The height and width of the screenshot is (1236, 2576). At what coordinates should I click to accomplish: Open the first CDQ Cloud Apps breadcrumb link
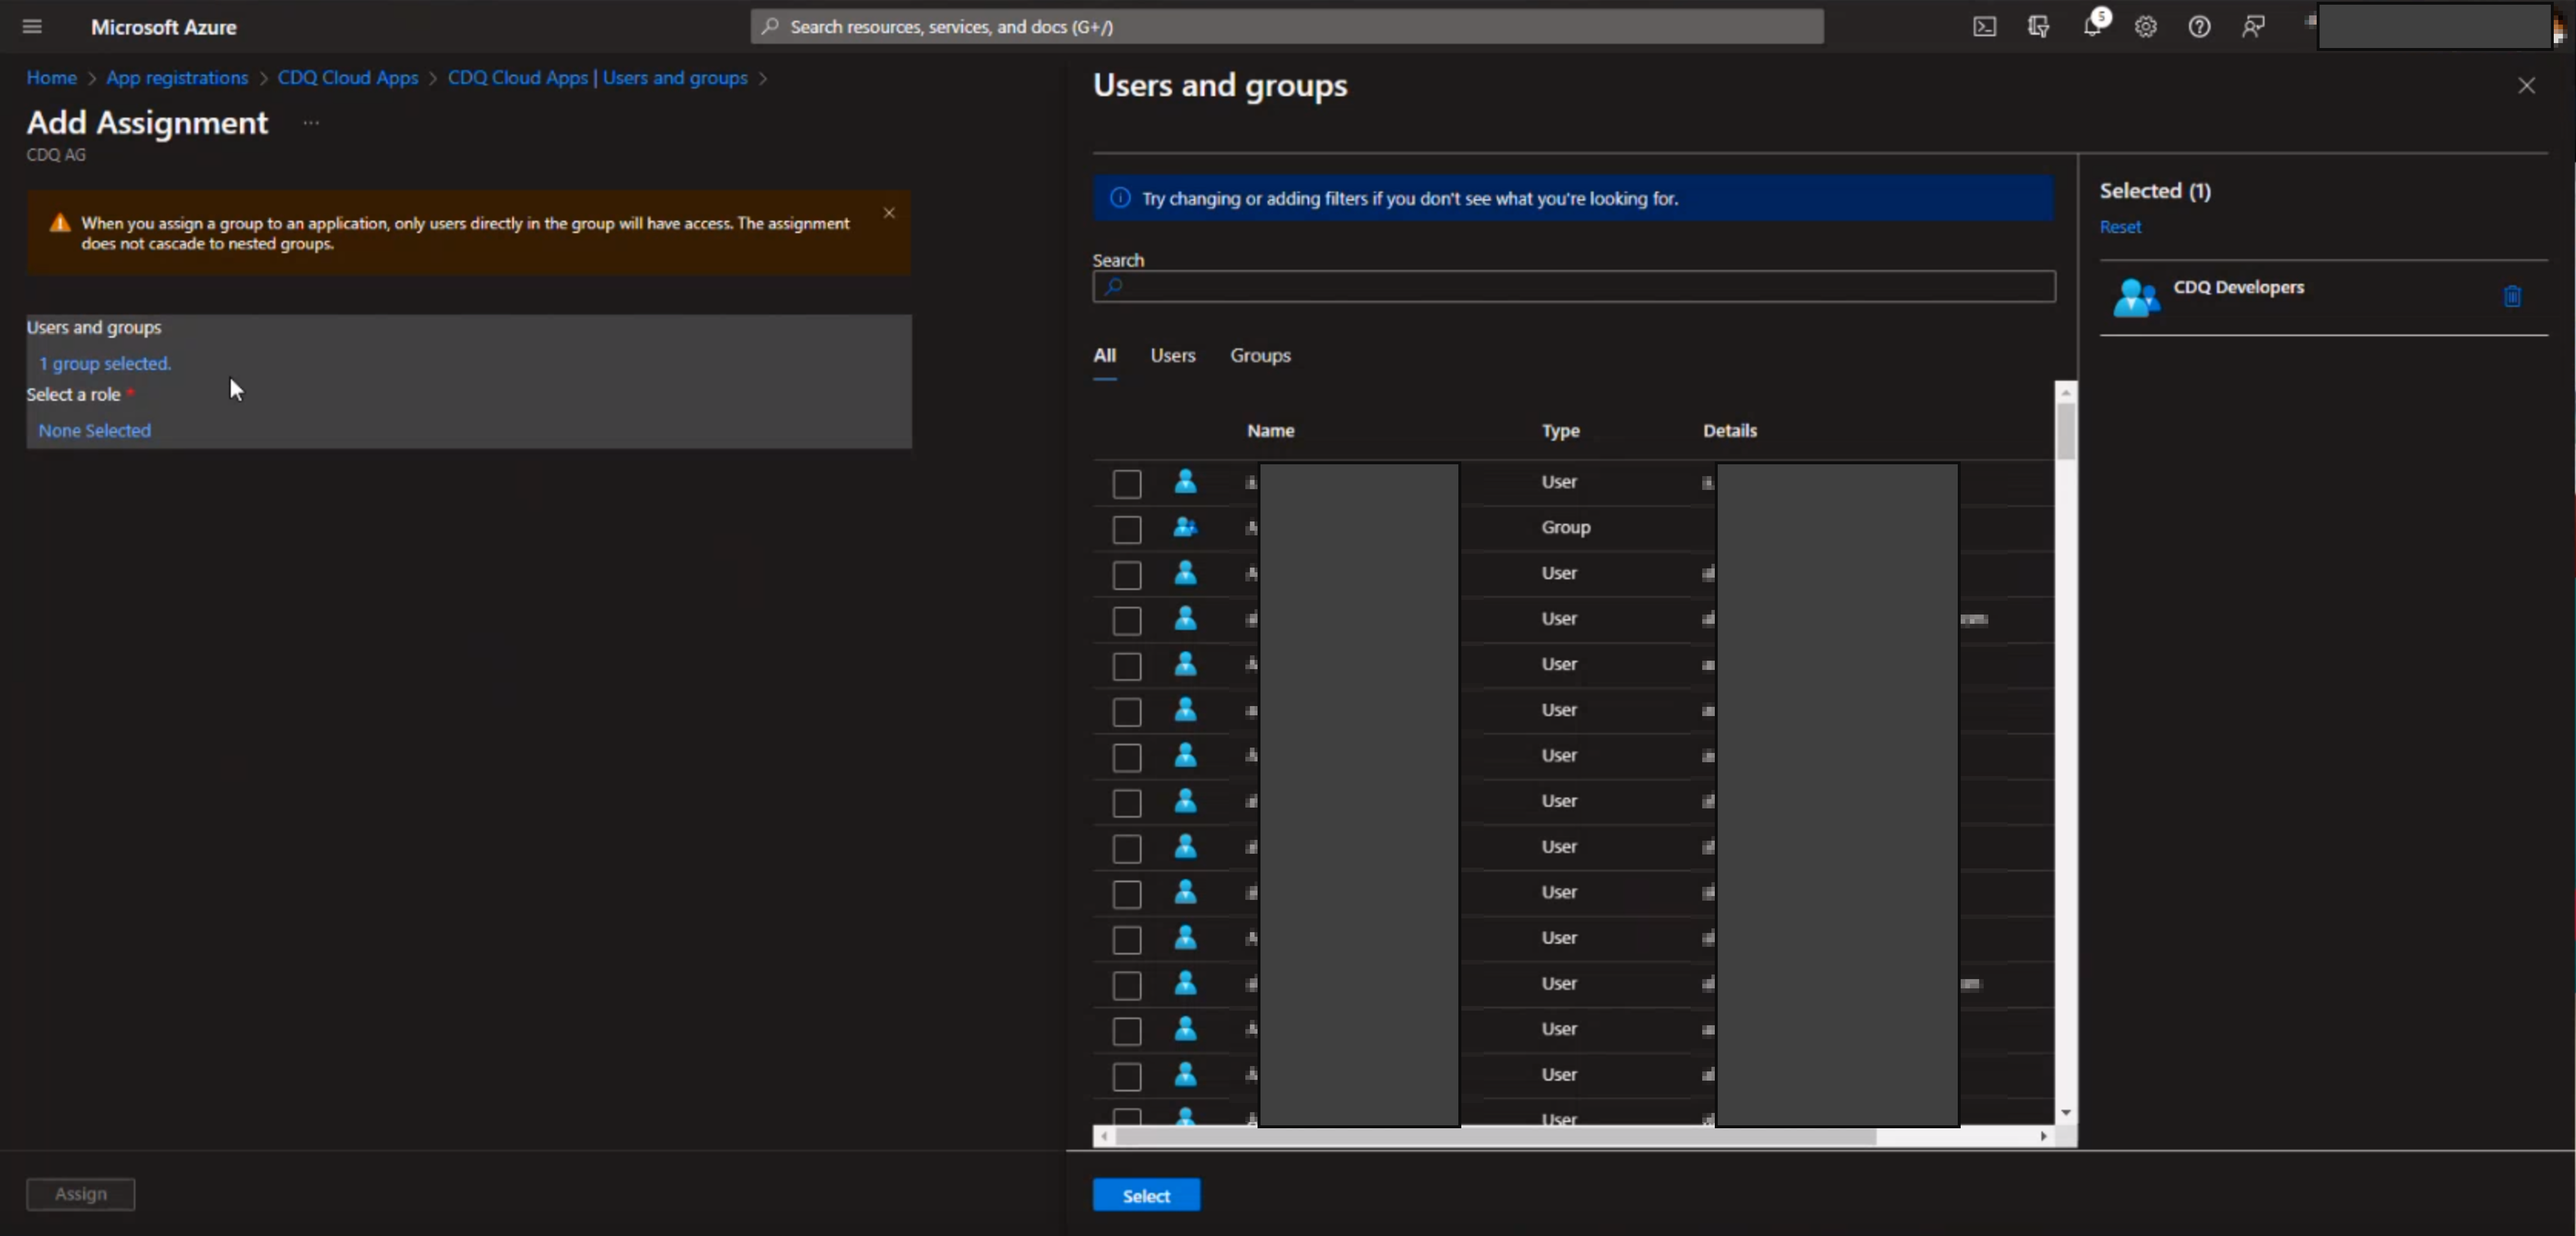click(x=348, y=78)
